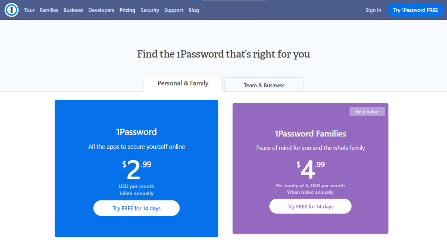
Task: Open the Business menu item
Action: point(73,10)
